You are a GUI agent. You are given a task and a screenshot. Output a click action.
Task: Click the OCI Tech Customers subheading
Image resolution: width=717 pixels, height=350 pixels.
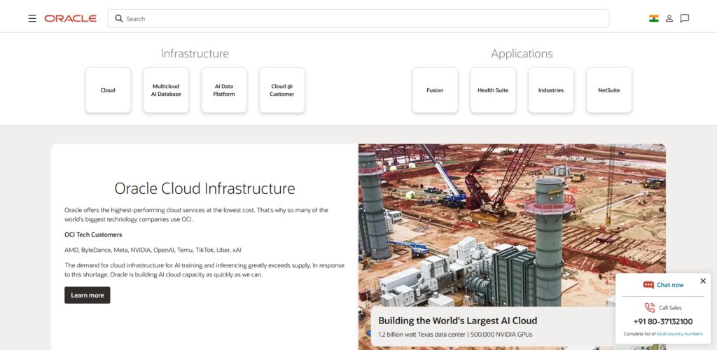[93, 234]
